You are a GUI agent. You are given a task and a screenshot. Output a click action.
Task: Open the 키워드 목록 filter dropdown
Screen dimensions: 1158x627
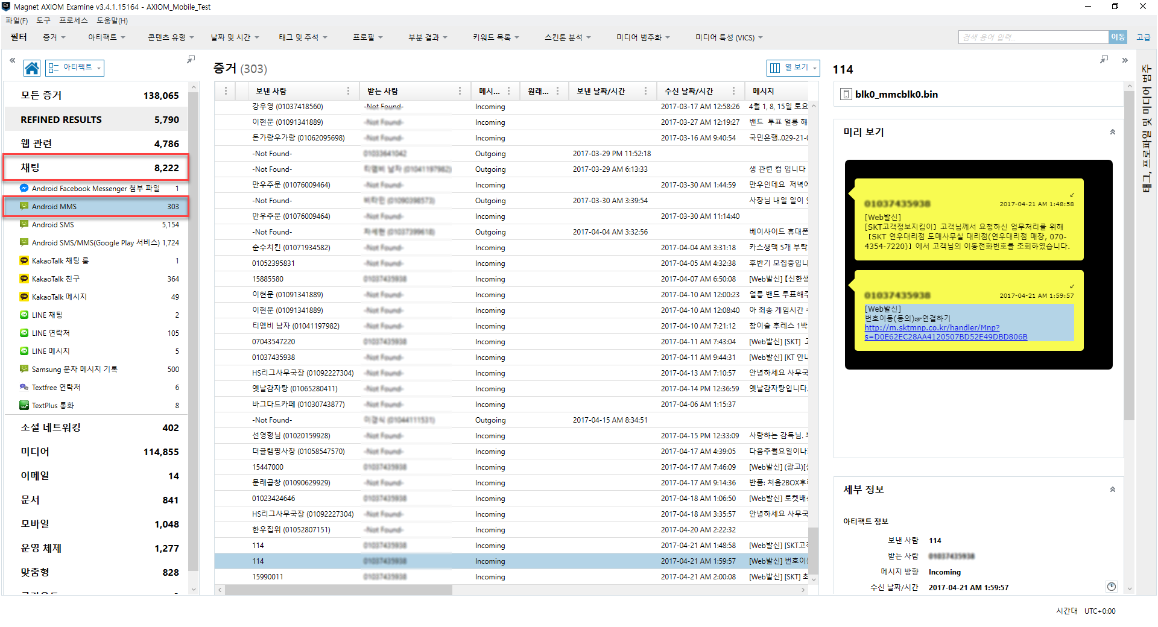click(496, 37)
